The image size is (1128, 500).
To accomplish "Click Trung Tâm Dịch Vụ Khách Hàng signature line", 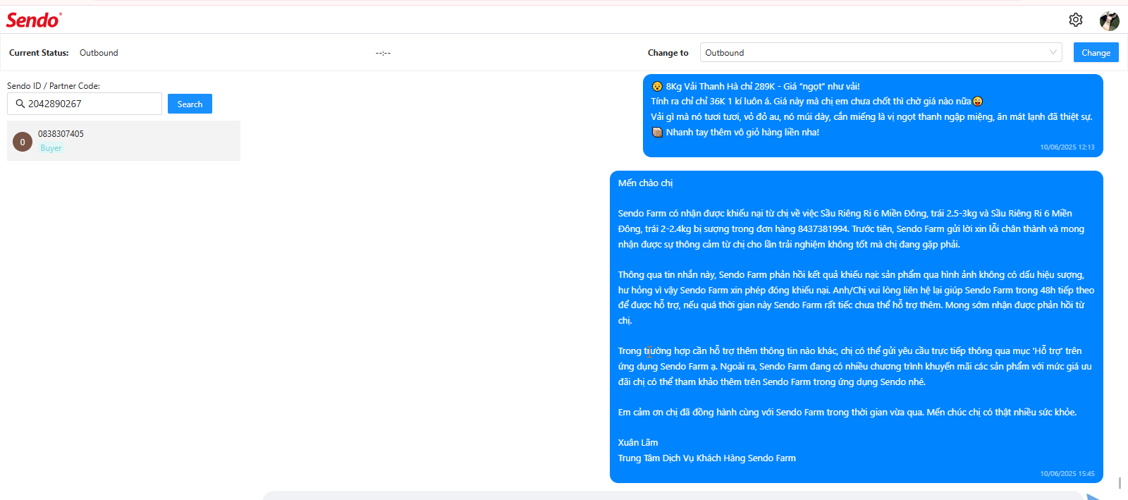I will (706, 458).
